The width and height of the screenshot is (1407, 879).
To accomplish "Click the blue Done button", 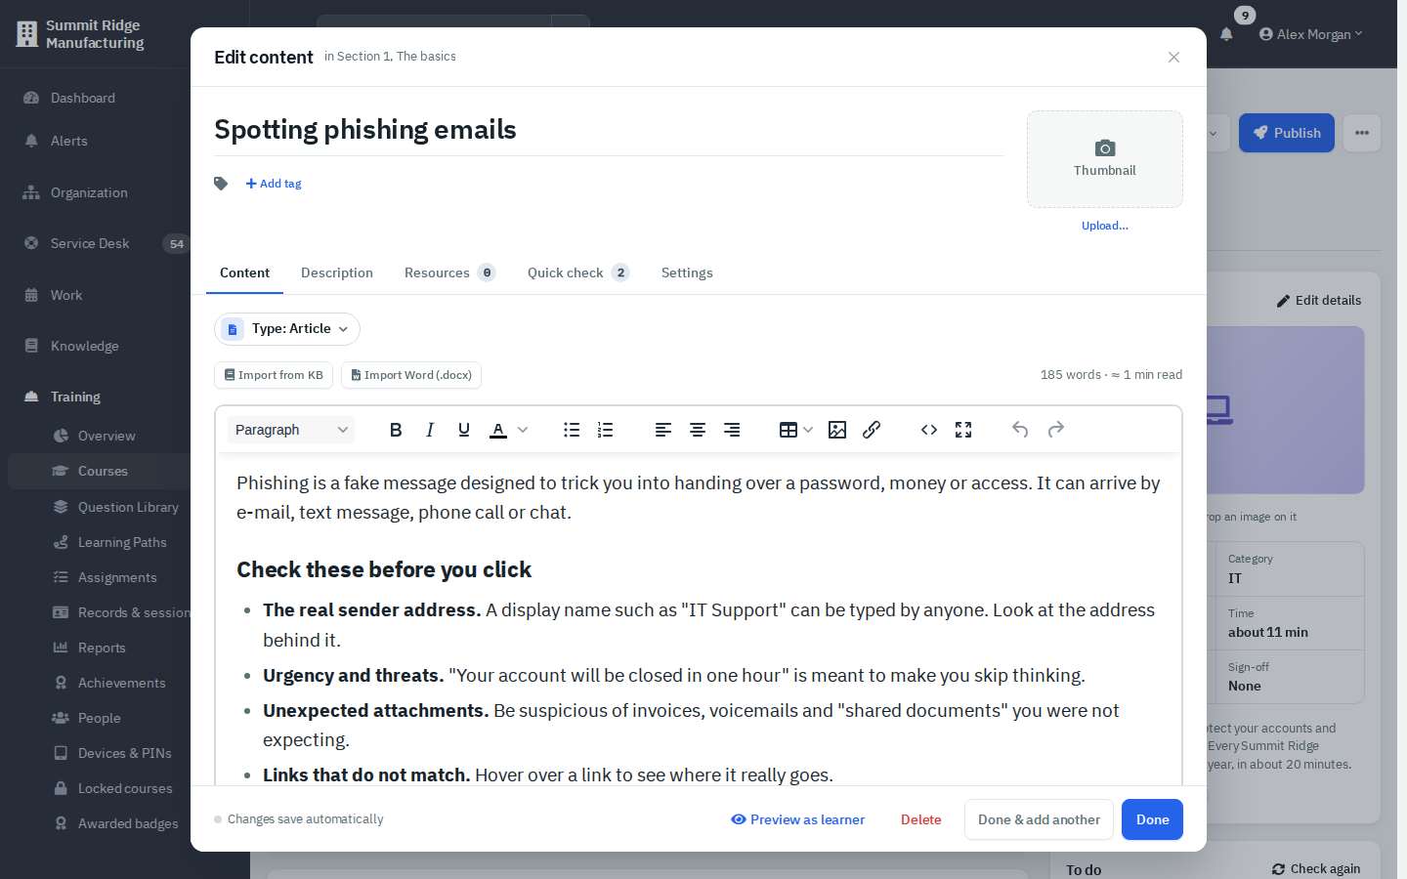I will click(1152, 819).
